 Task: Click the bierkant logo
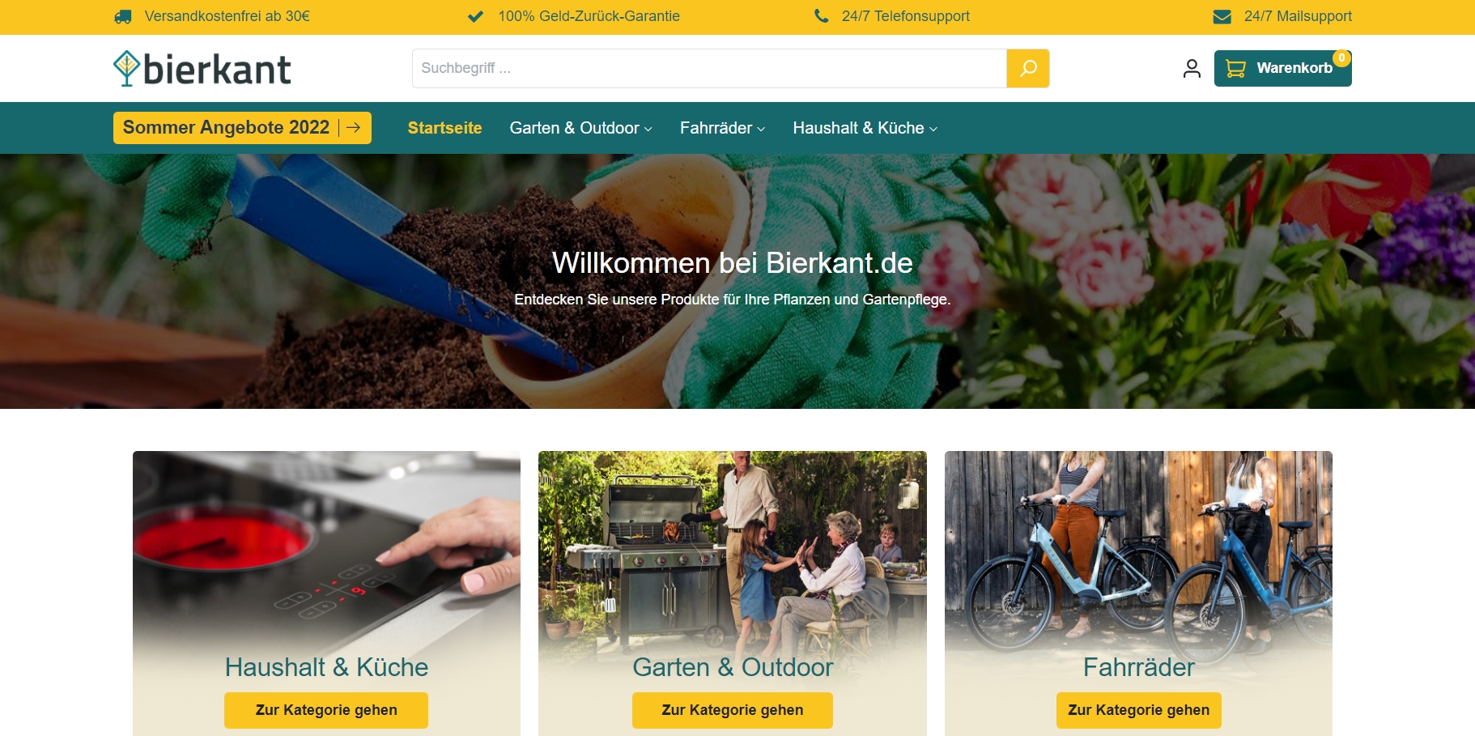(x=202, y=69)
